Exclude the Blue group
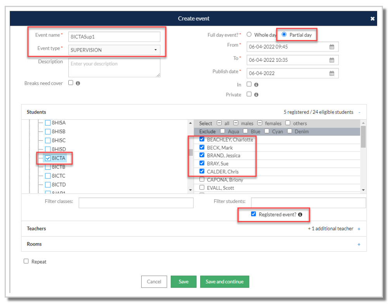Screen dimensions: 388x305 pos(246,131)
